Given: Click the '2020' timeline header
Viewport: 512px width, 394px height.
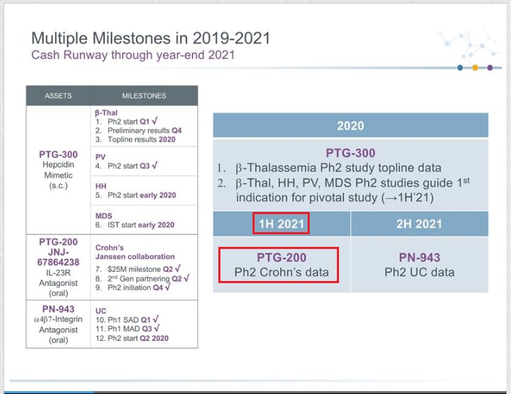Looking at the screenshot, I should click(x=351, y=126).
